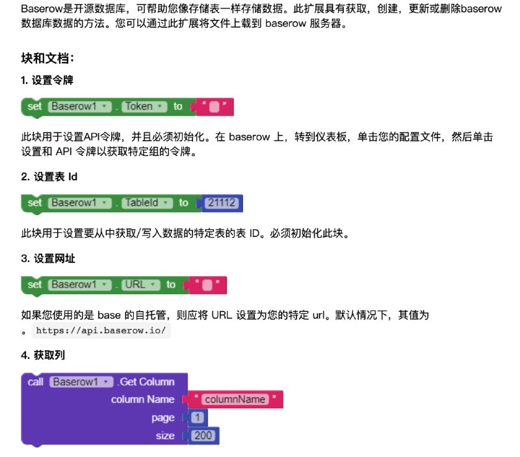520x457 pixels.
Task: Click the 'size' parameter label
Action: tap(165, 436)
